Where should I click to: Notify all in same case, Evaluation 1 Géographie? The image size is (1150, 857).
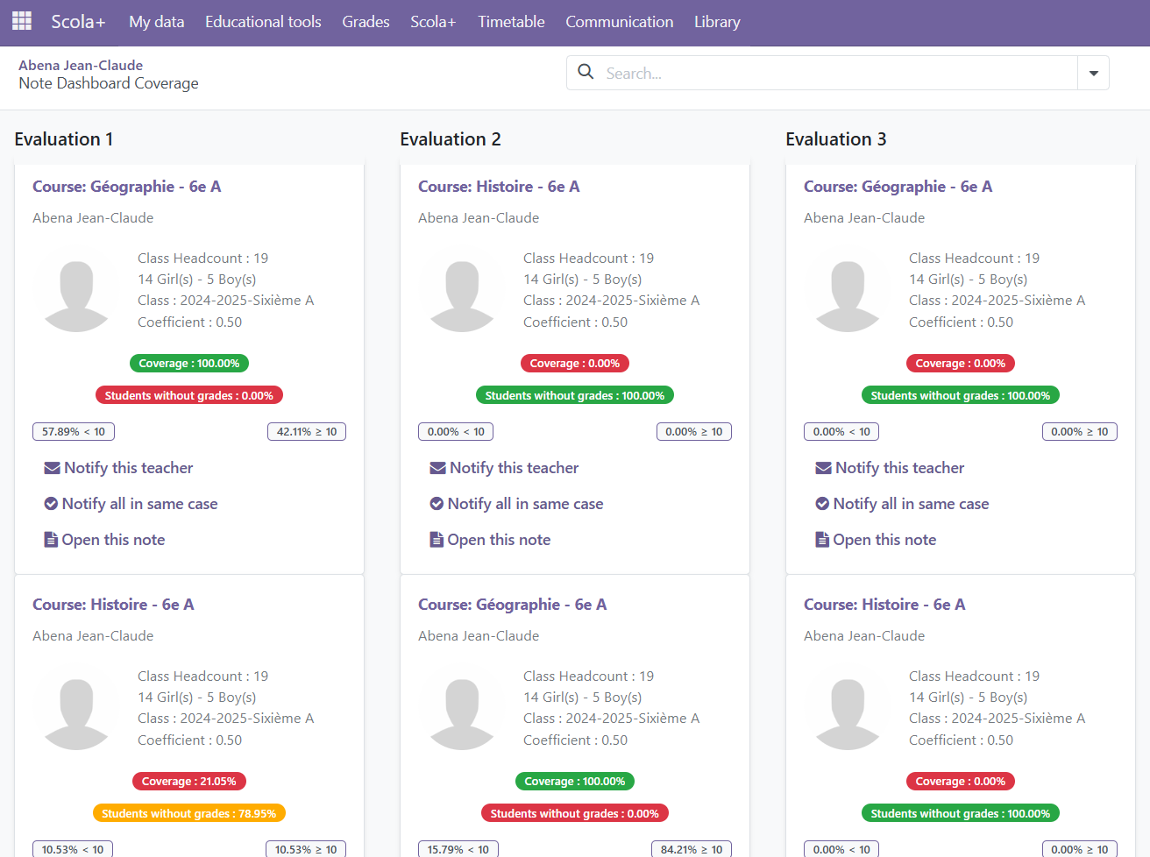[x=131, y=504]
